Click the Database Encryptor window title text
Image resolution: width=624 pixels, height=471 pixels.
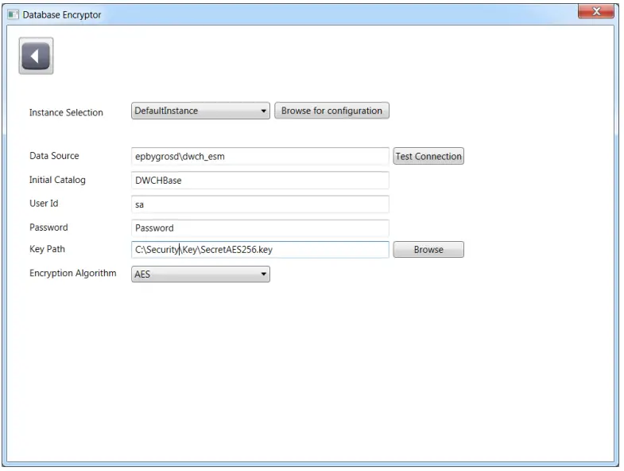click(62, 15)
